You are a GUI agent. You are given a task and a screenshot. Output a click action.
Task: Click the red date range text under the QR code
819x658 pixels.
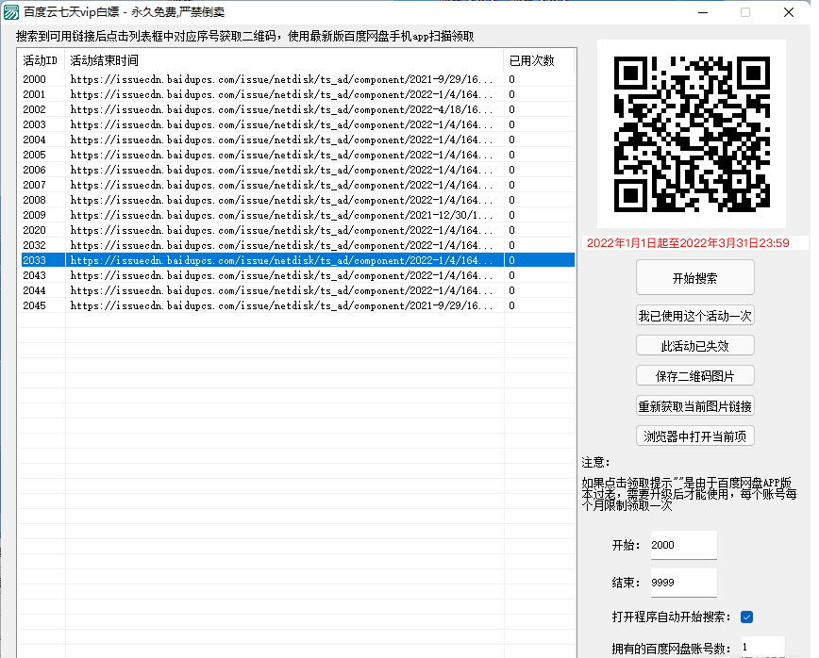pyautogui.click(x=688, y=243)
